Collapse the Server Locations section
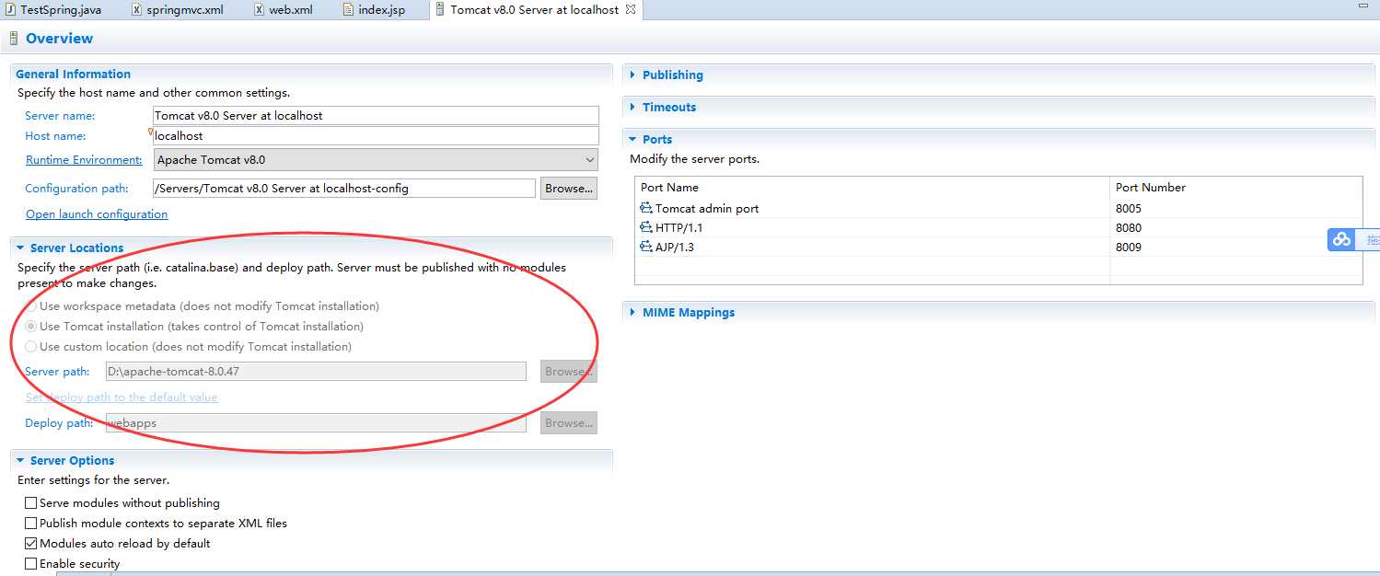Screen dimensions: 1380x576 tap(20, 248)
